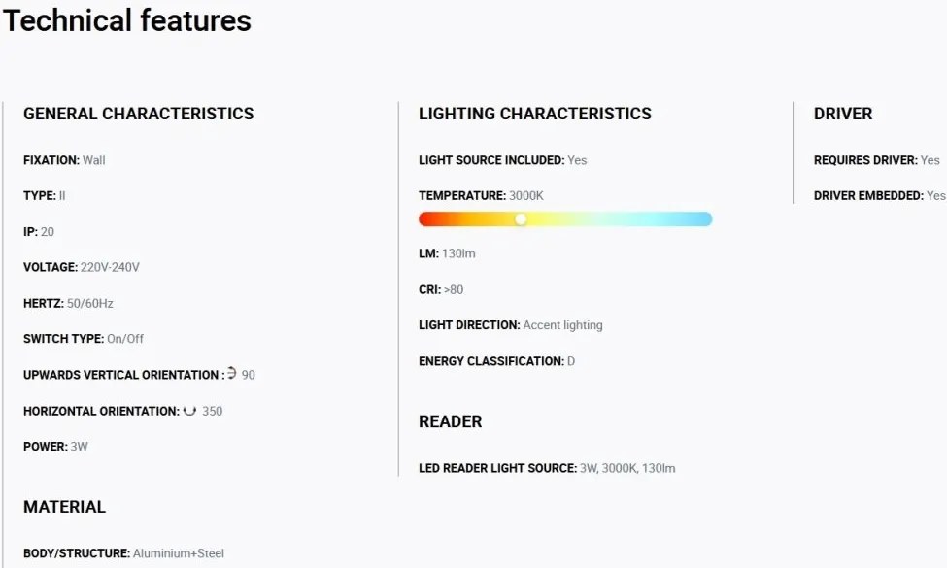This screenshot has height=568, width=947.
Task: Click the Lighting Characteristics section heading
Action: (x=535, y=114)
